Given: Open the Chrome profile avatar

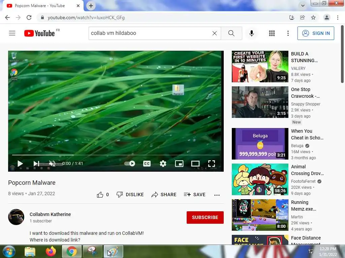Looking at the screenshot, I should click(x=327, y=17).
